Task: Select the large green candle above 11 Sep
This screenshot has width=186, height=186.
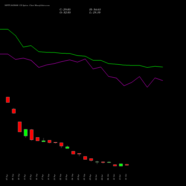Action: point(26,133)
